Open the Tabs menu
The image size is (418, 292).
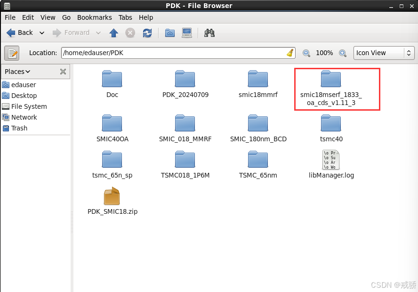tap(125, 17)
